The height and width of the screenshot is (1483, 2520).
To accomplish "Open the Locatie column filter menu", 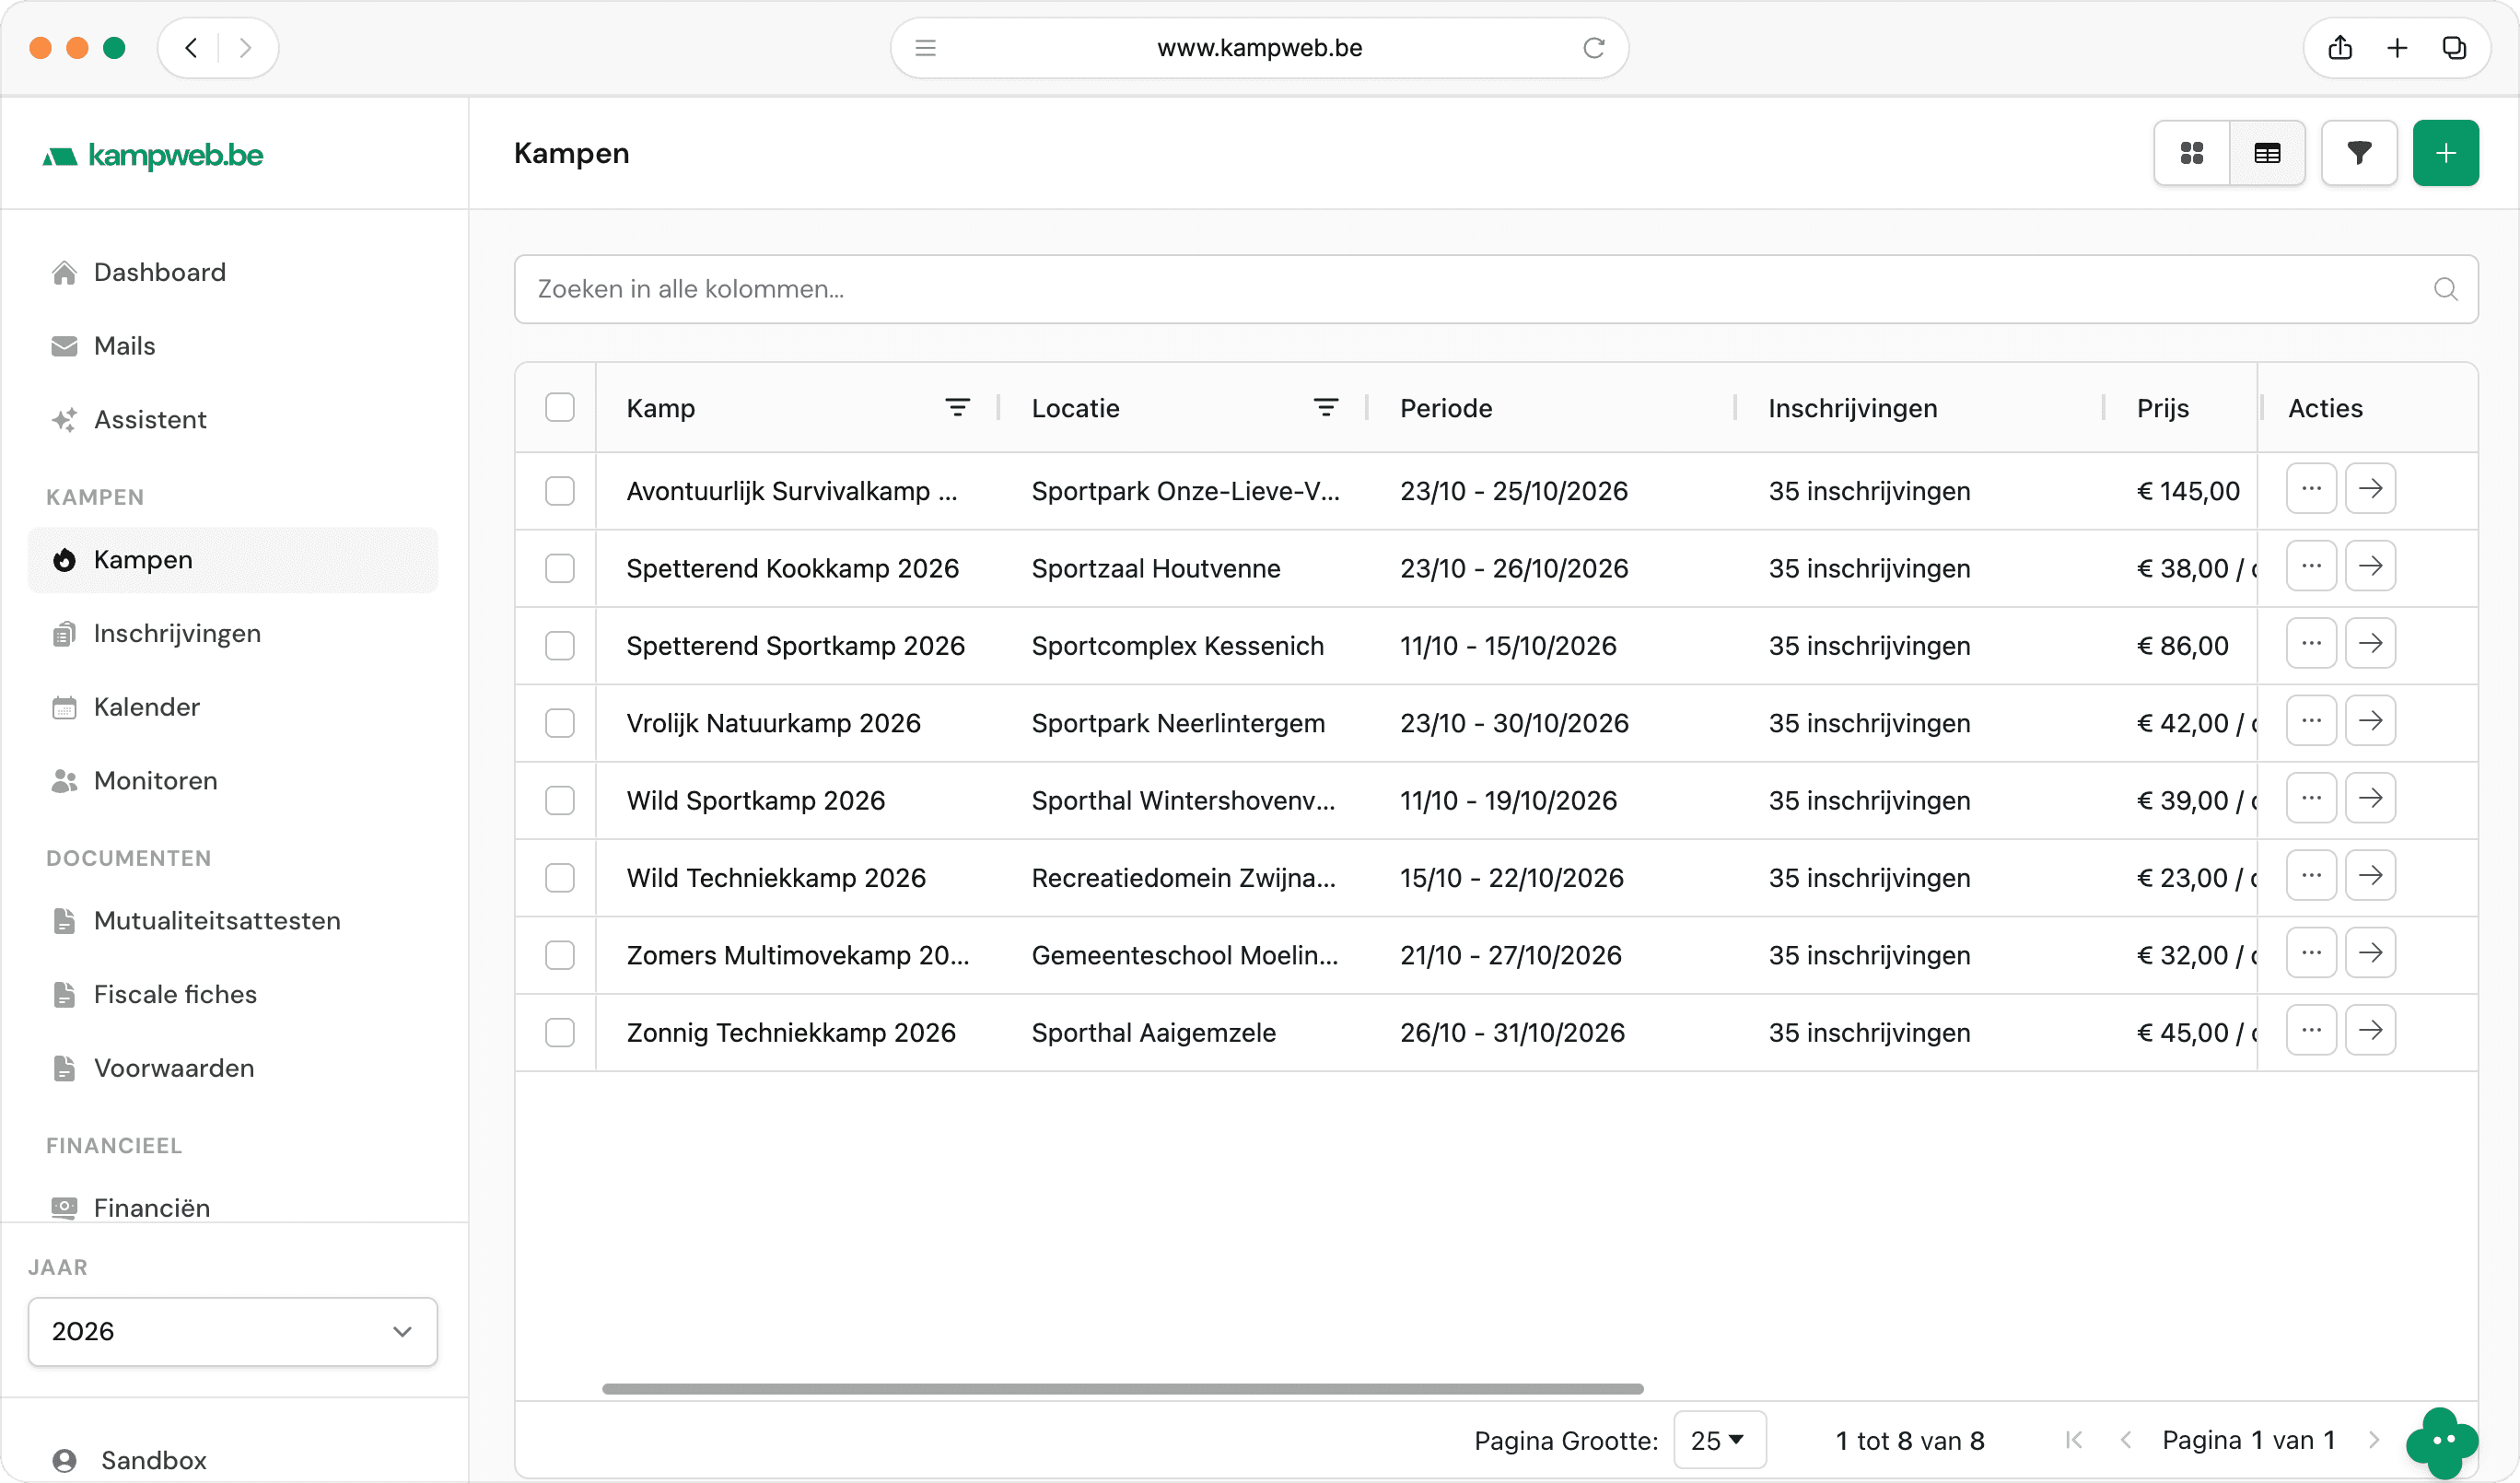I will coord(1325,408).
